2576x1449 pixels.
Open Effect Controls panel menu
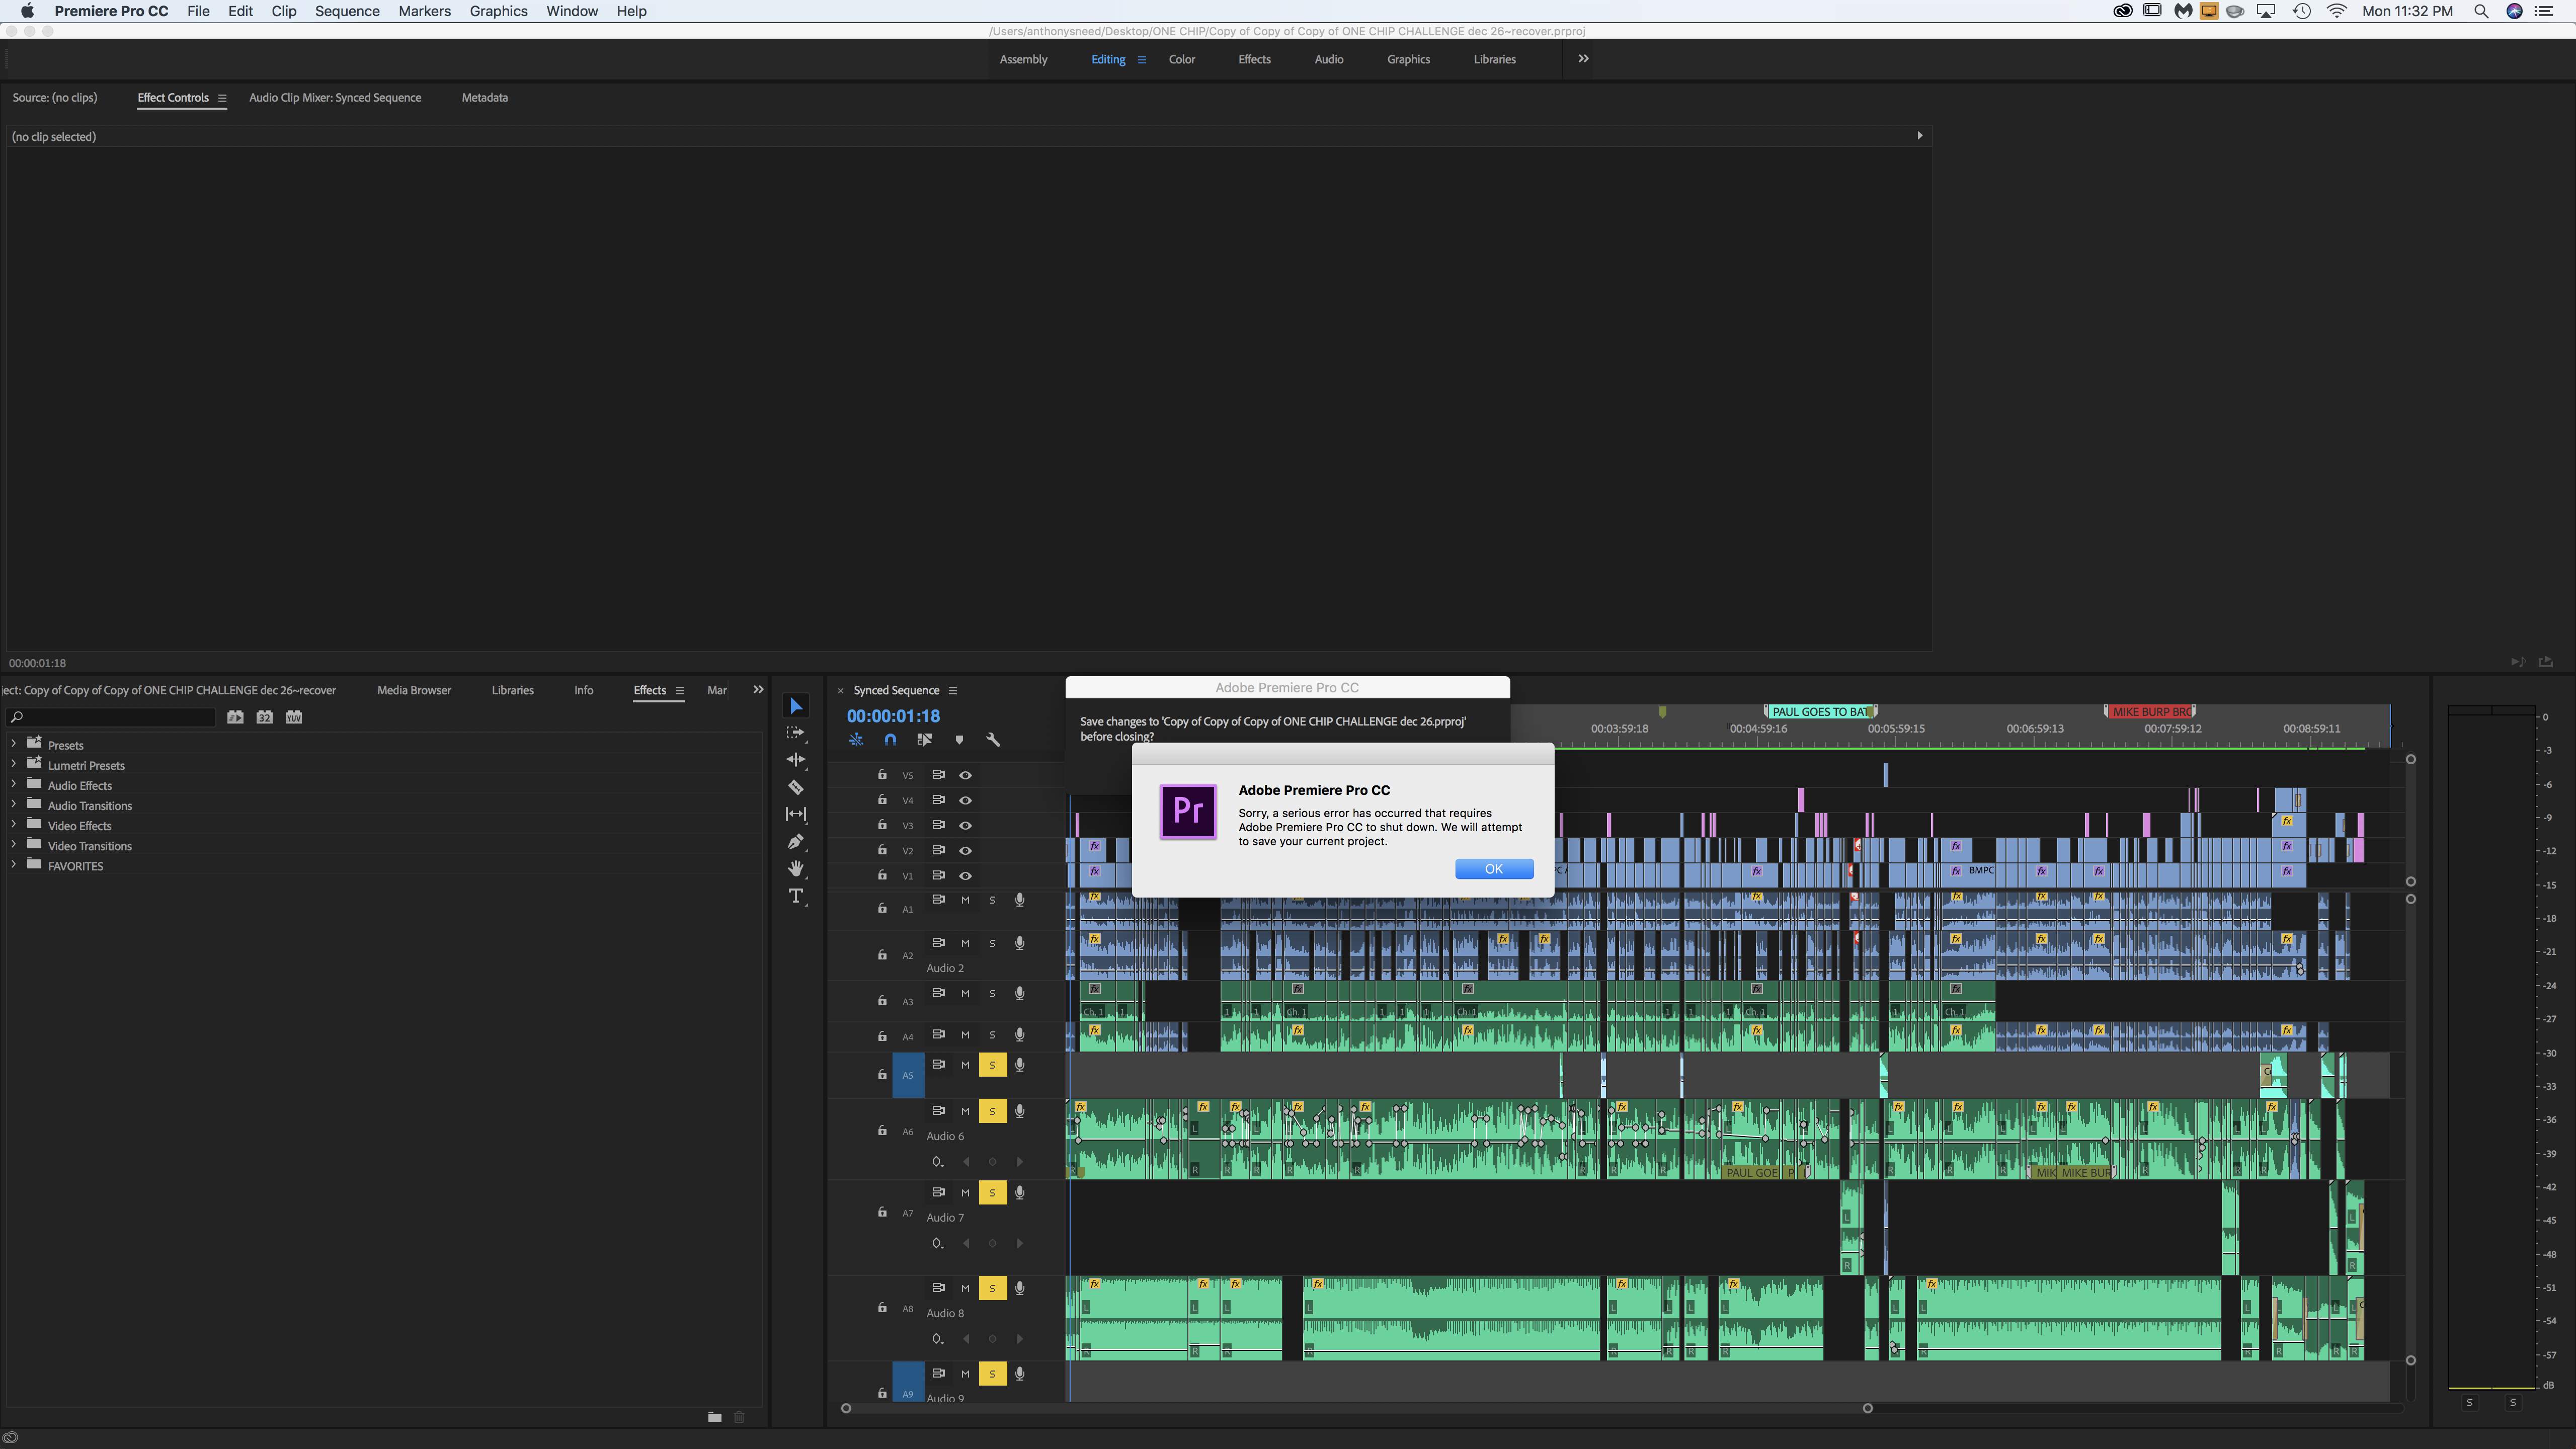[222, 98]
